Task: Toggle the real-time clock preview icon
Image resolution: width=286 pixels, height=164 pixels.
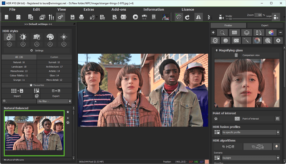Action: [179, 17]
